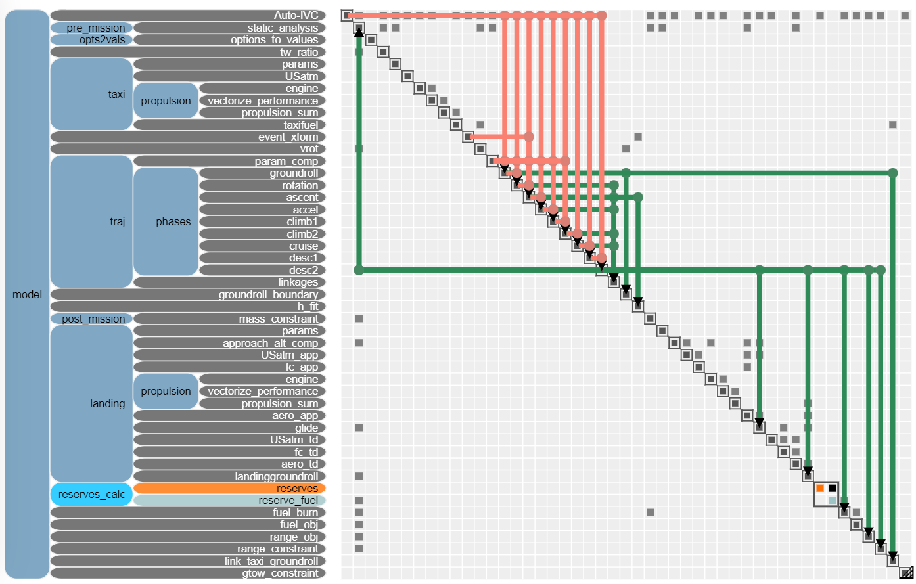Select the desc1 phase

pyautogui.click(x=262, y=258)
